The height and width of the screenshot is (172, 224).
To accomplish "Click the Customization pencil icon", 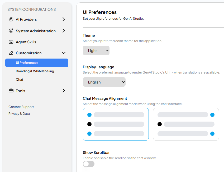I will tap(11, 53).
